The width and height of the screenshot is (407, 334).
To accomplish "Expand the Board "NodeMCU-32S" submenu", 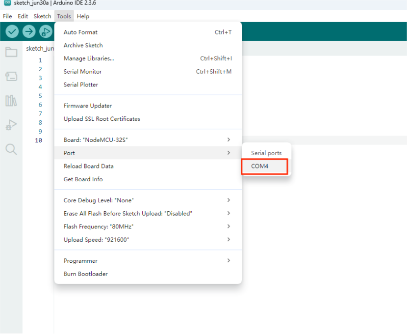I will 147,140.
